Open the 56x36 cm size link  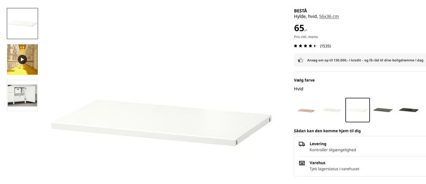click(329, 16)
